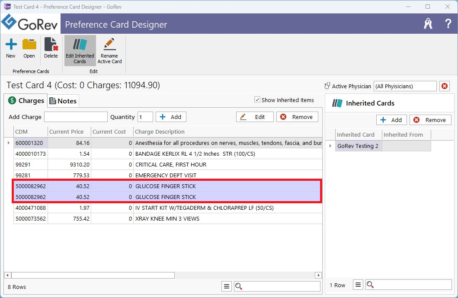
Task: Click the Inherited Card column header
Action: coord(359,135)
